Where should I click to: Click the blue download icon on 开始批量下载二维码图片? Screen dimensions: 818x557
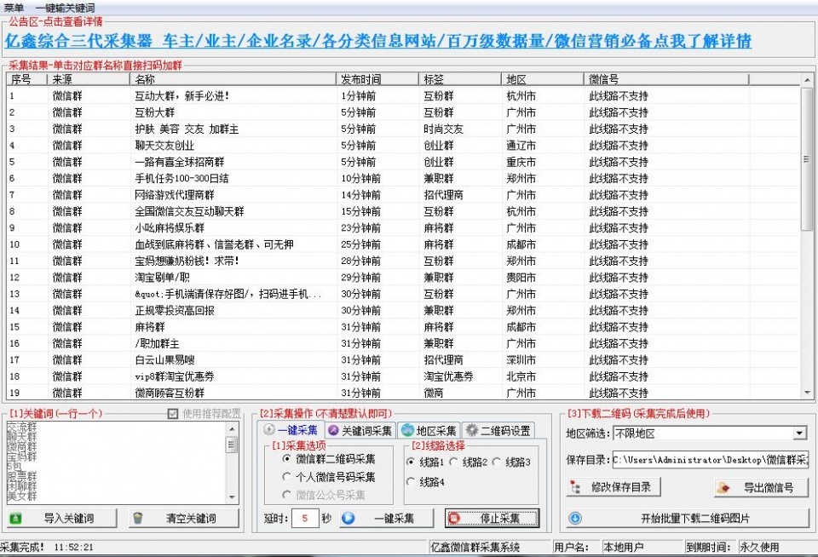[x=575, y=519]
